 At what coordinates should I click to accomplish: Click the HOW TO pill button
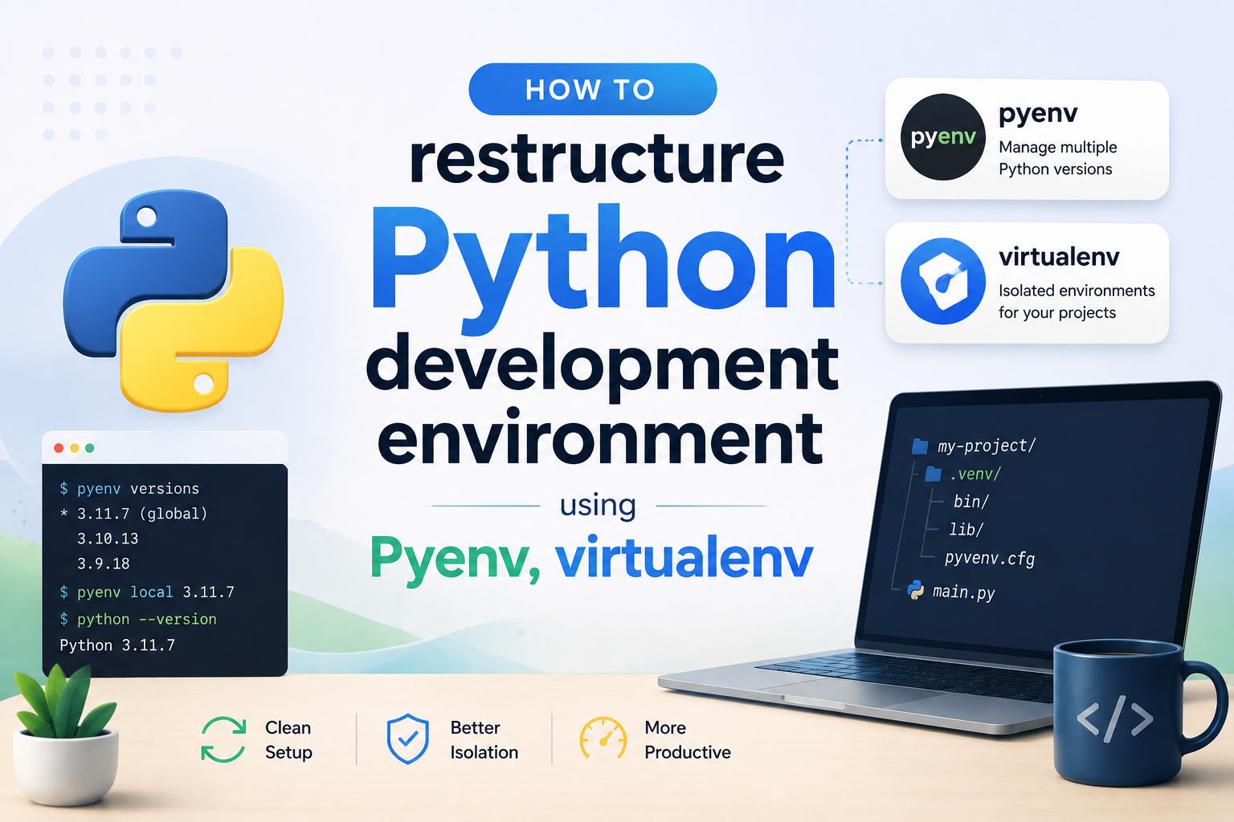(592, 89)
